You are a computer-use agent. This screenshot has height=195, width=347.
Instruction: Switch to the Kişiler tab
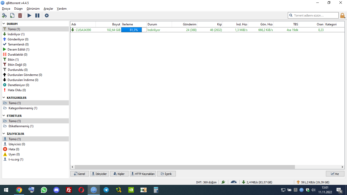(x=119, y=174)
